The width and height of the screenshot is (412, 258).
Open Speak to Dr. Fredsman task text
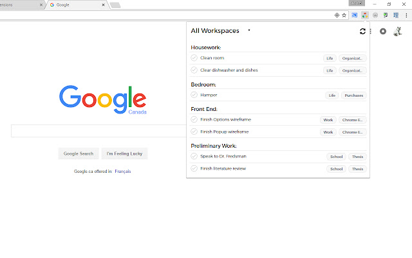(223, 156)
